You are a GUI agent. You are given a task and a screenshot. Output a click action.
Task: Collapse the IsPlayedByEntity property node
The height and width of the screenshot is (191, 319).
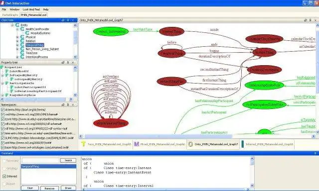[x=2, y=75]
